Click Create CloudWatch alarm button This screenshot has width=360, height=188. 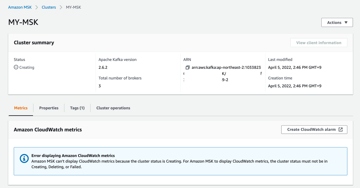[314, 129]
